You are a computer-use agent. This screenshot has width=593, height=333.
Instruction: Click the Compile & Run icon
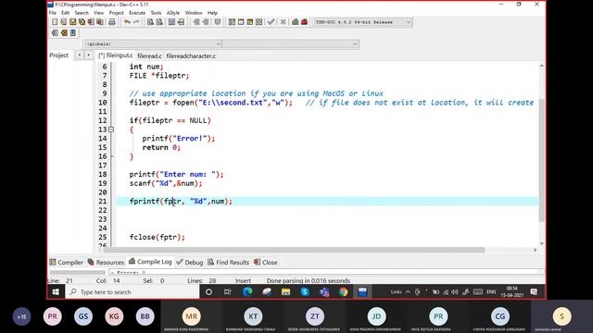pos(250,22)
